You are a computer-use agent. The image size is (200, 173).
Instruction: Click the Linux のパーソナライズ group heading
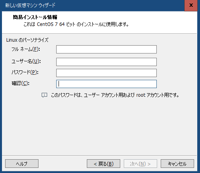point(27,40)
